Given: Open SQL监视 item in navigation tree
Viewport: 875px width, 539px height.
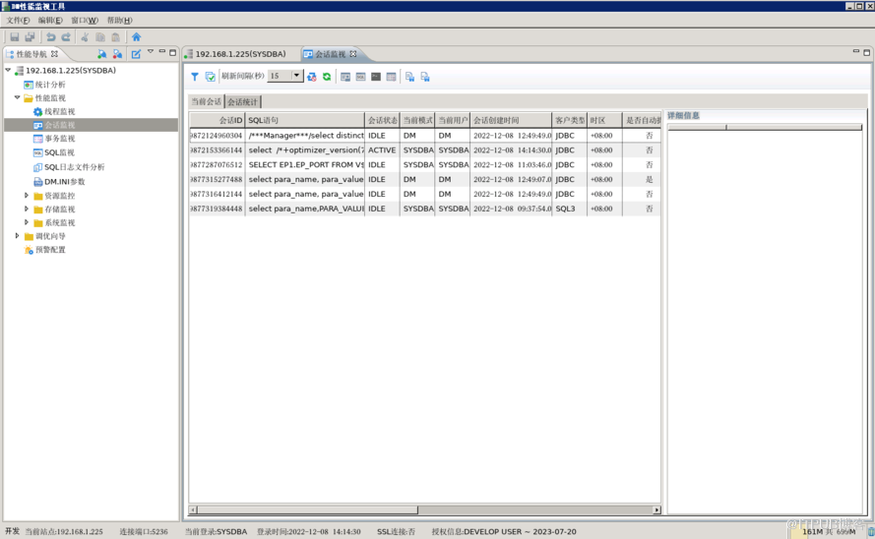Looking at the screenshot, I should (59, 153).
